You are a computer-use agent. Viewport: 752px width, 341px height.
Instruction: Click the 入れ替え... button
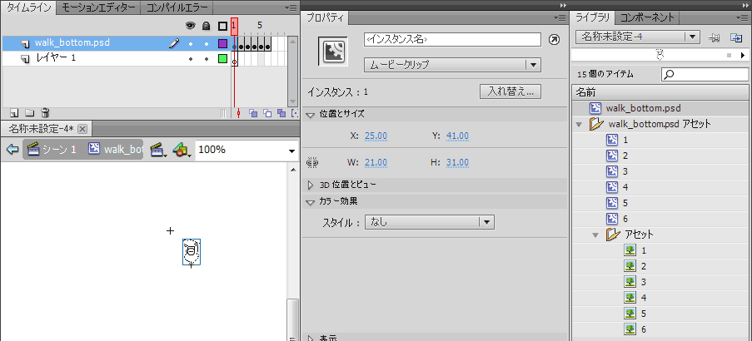(x=510, y=91)
